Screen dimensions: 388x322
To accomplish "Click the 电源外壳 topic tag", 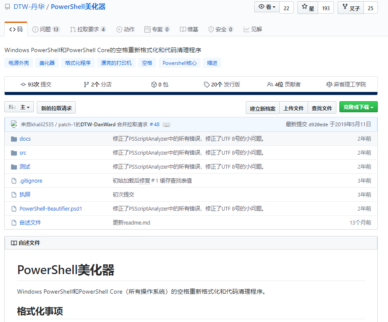I will tap(19, 63).
